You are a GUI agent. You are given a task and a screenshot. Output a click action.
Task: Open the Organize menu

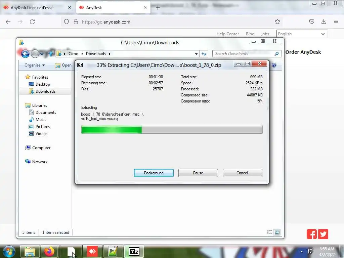[x=35, y=65]
